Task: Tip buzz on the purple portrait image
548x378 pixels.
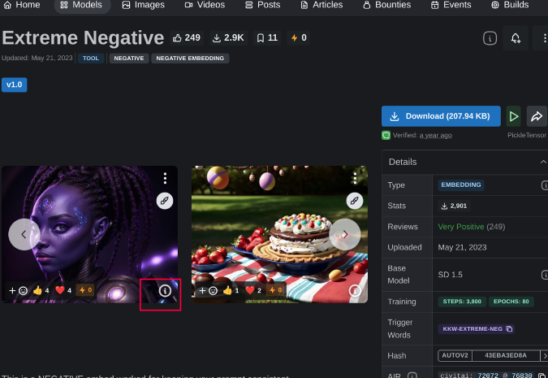Action: (85, 290)
